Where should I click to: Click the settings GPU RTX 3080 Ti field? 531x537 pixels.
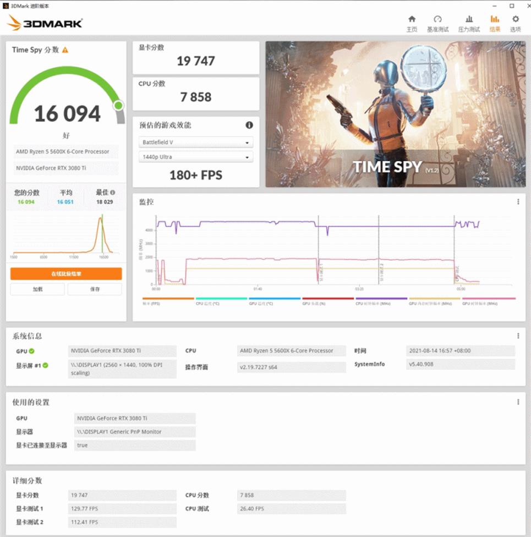coord(135,419)
